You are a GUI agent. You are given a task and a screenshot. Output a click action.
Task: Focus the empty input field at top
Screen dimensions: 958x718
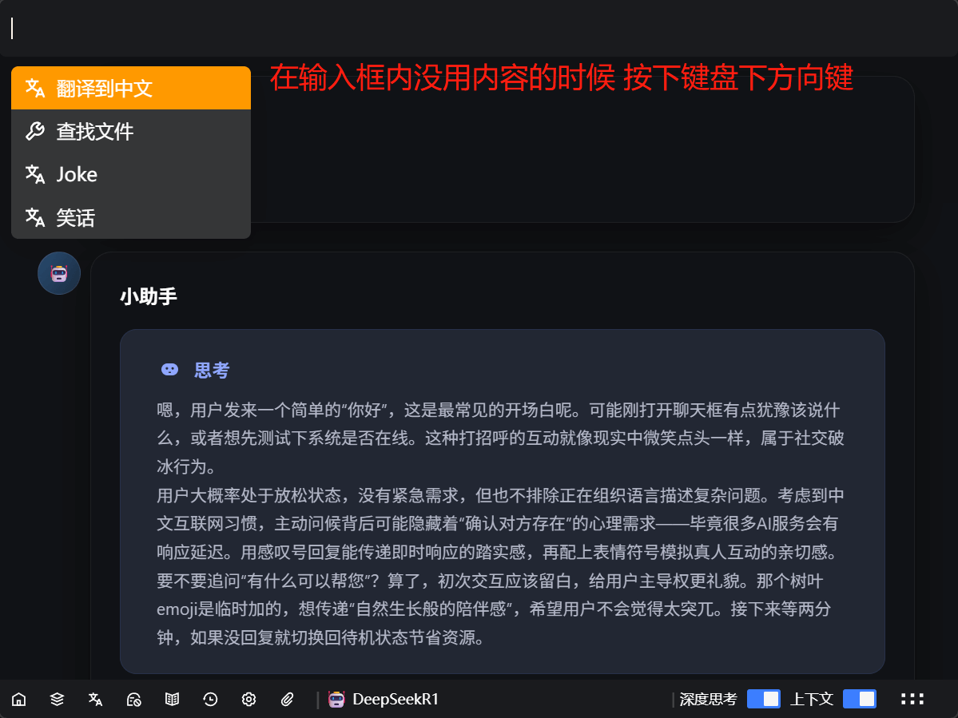[479, 29]
